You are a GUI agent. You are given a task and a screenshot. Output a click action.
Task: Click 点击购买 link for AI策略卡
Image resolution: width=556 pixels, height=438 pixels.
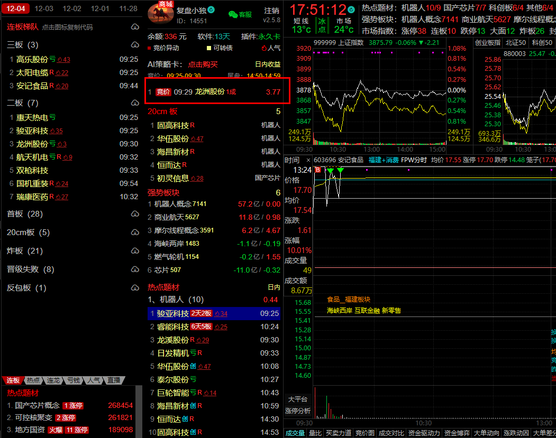click(203, 64)
